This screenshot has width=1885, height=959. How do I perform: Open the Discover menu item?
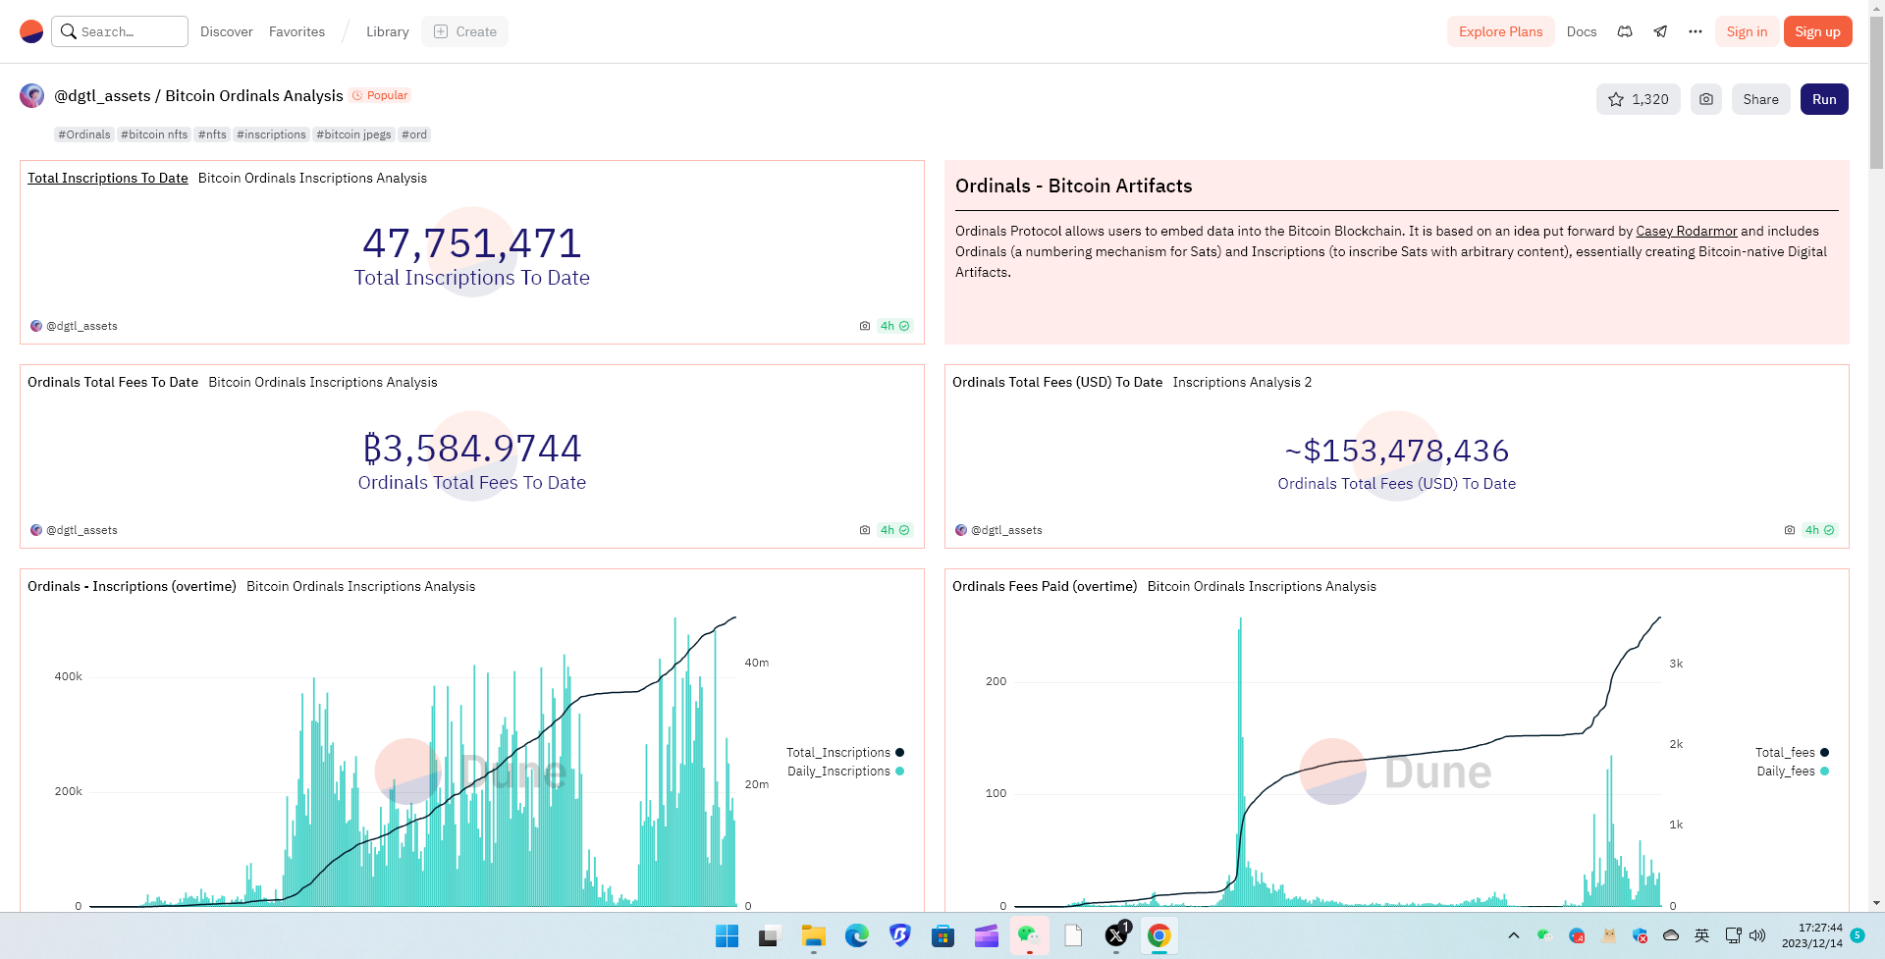[x=227, y=31]
